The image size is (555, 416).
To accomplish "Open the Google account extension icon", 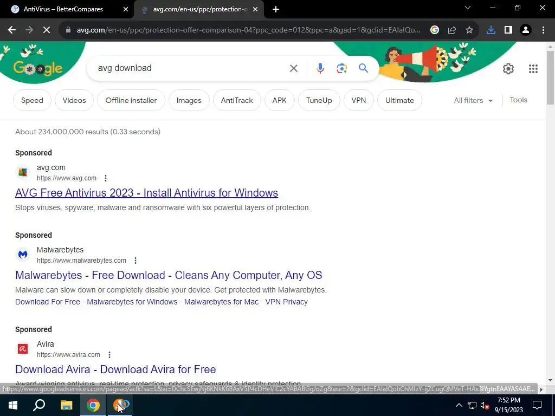I will click(435, 30).
